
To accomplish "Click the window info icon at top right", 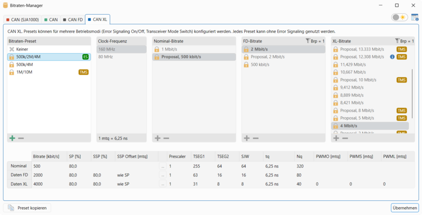I will (x=415, y=17).
